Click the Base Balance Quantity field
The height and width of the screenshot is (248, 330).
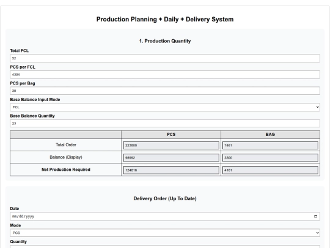coord(165,123)
